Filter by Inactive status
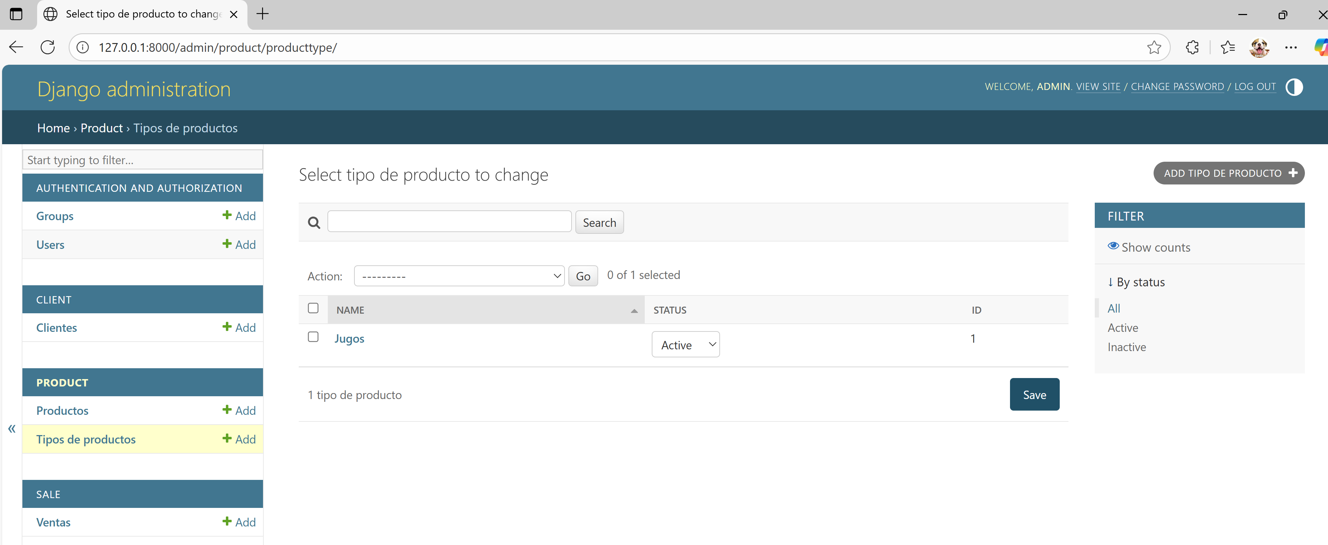The height and width of the screenshot is (545, 1328). [1126, 347]
